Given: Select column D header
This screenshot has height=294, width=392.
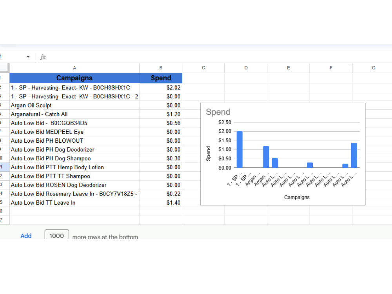Looking at the screenshot, I should [246, 68].
